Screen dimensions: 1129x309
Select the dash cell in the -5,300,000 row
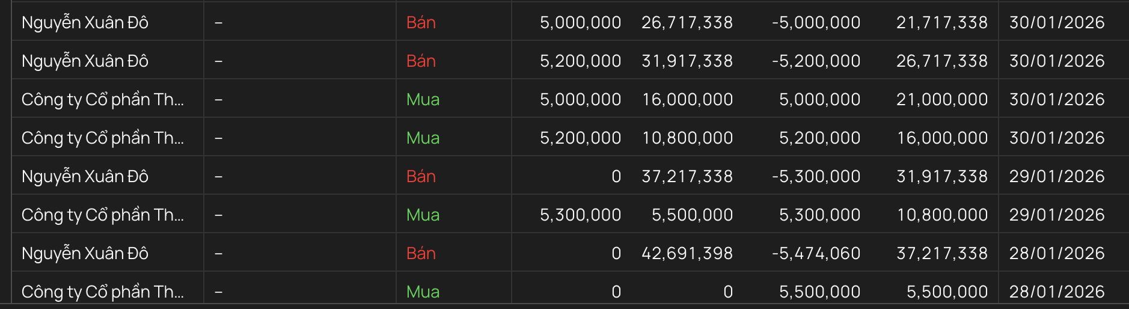coord(219,176)
